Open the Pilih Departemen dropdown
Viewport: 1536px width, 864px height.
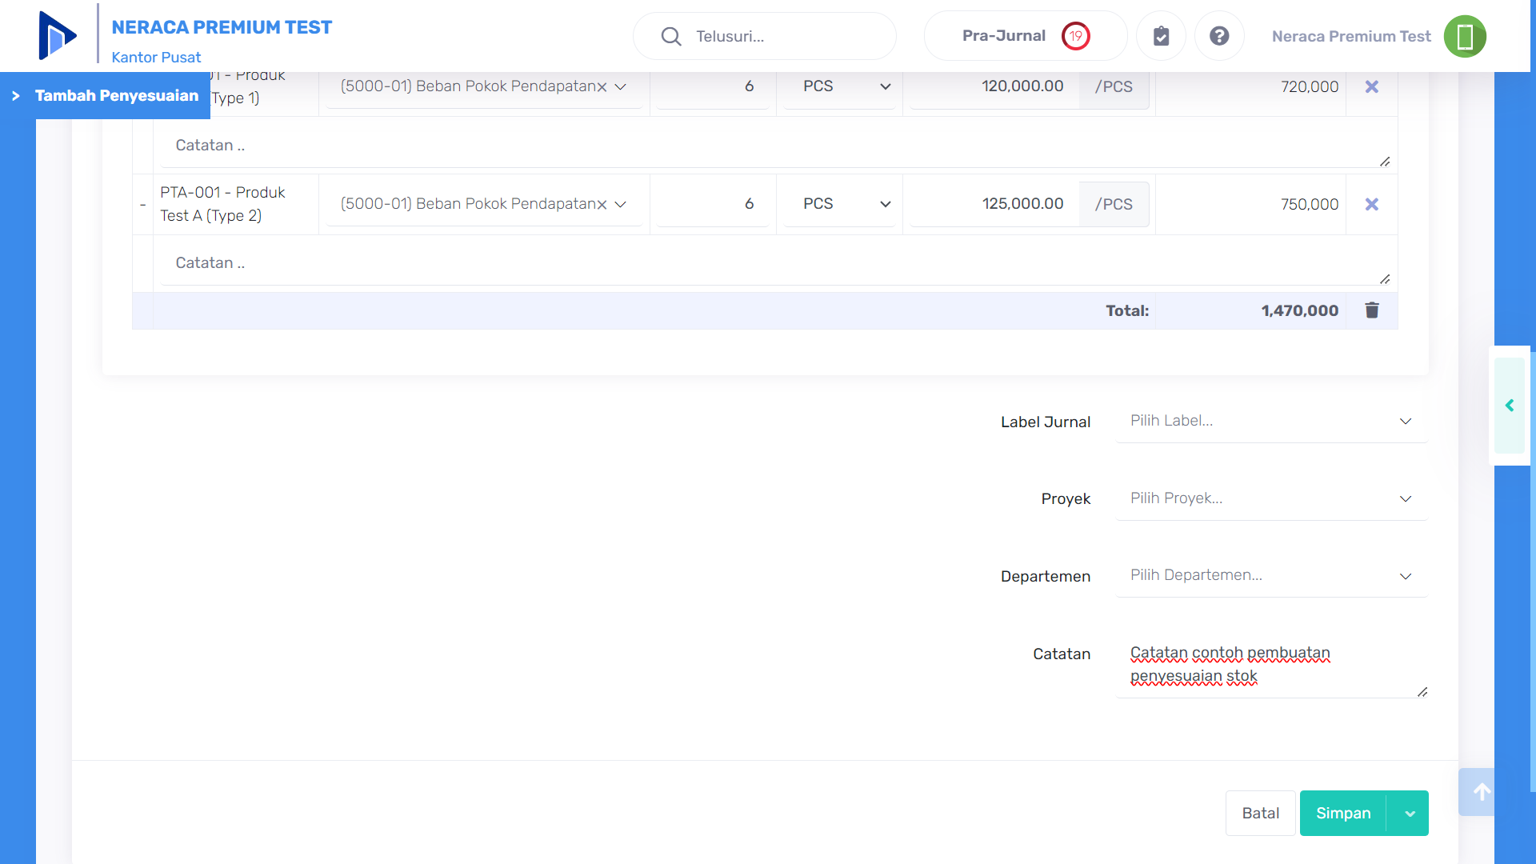(x=1270, y=575)
